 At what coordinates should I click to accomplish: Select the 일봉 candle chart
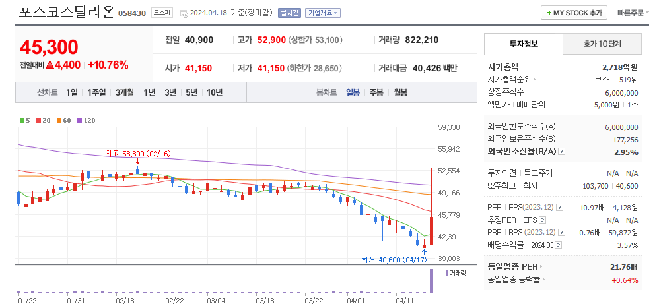[353, 92]
